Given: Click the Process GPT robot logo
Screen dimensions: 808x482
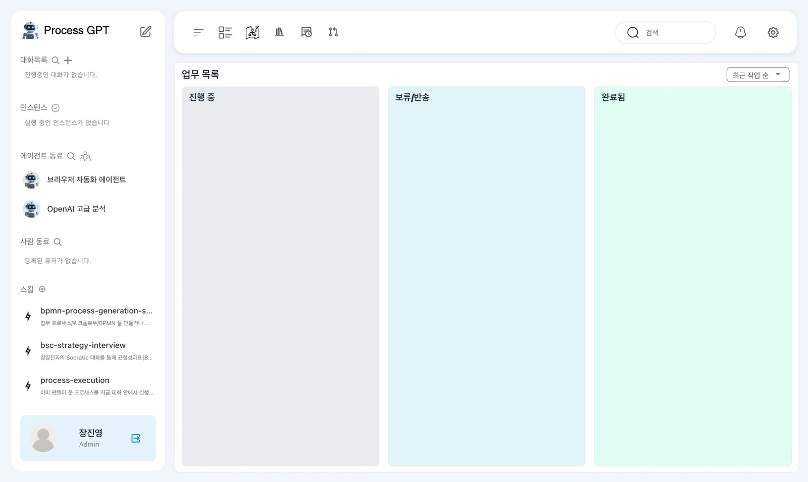Looking at the screenshot, I should point(30,30).
